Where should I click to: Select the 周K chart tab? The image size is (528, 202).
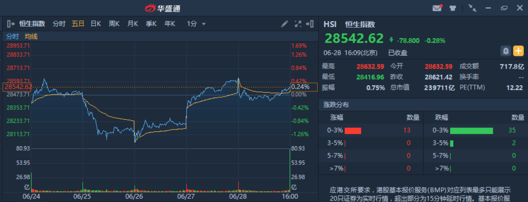(x=114, y=24)
